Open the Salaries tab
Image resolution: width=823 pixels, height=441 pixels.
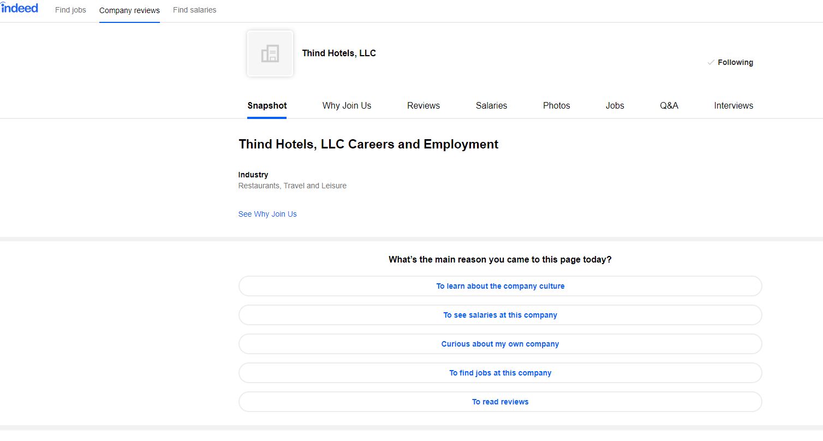tap(491, 106)
